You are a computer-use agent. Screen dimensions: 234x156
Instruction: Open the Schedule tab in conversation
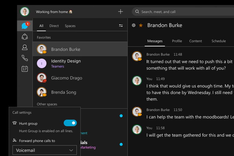(x=218, y=41)
